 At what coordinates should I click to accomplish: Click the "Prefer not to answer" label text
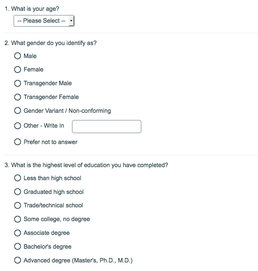pyautogui.click(x=50, y=142)
